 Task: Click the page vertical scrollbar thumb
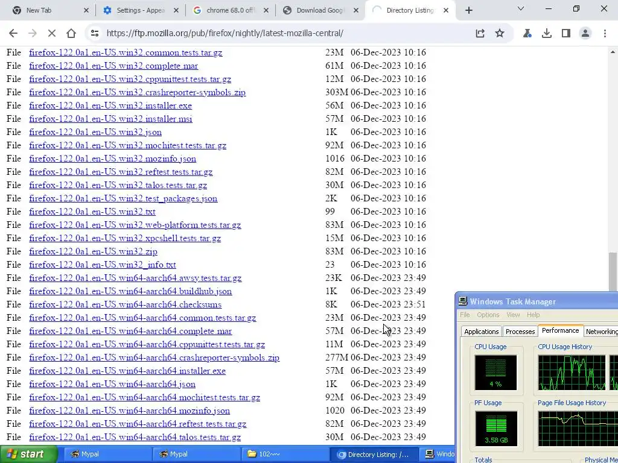coord(613,272)
